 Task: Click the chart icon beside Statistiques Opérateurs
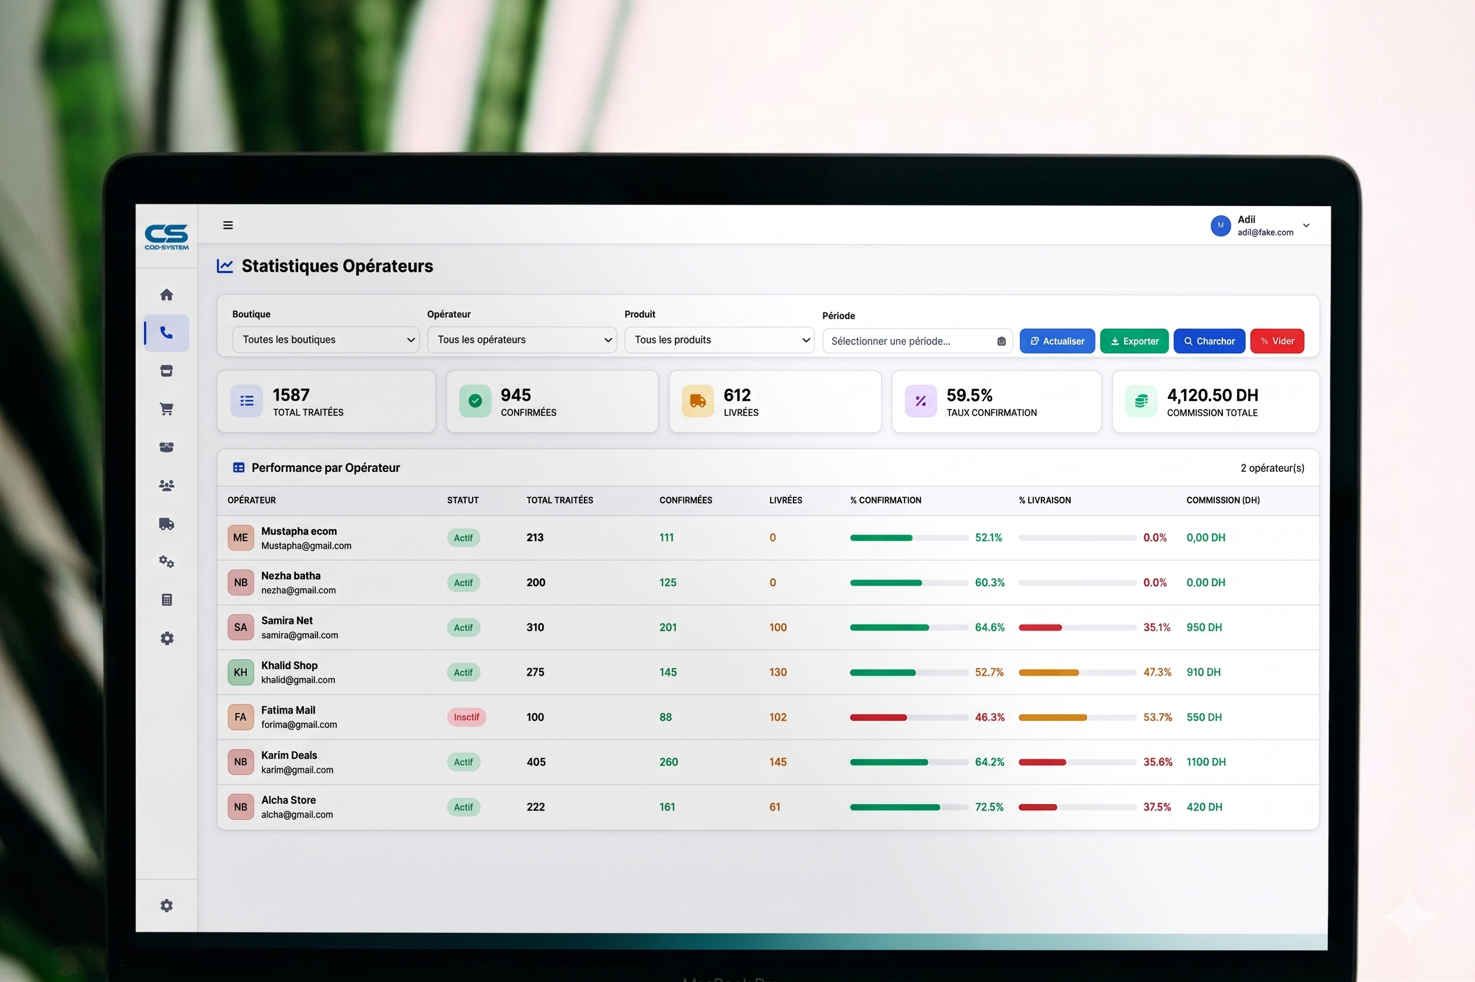(225, 266)
